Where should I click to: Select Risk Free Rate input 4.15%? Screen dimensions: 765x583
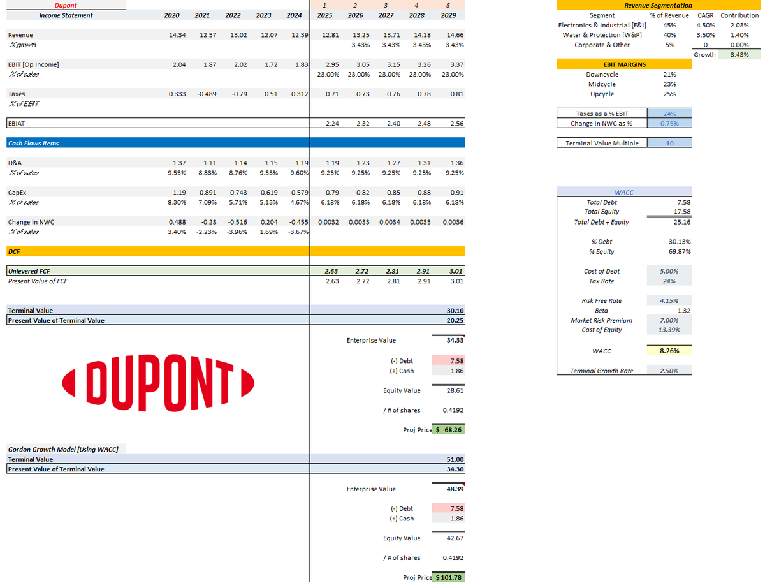pyautogui.click(x=669, y=300)
